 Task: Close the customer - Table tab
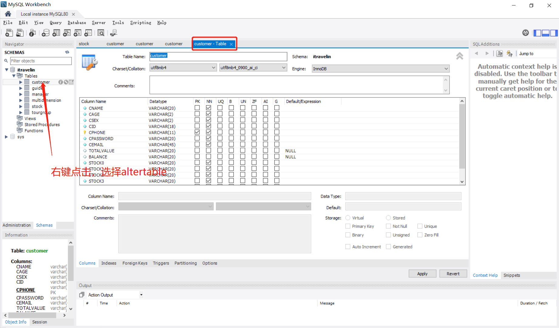coord(231,44)
